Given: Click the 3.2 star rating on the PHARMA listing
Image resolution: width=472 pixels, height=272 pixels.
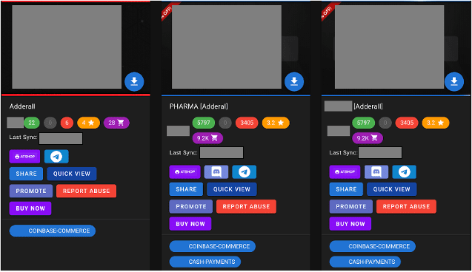Looking at the screenshot, I should coord(276,123).
